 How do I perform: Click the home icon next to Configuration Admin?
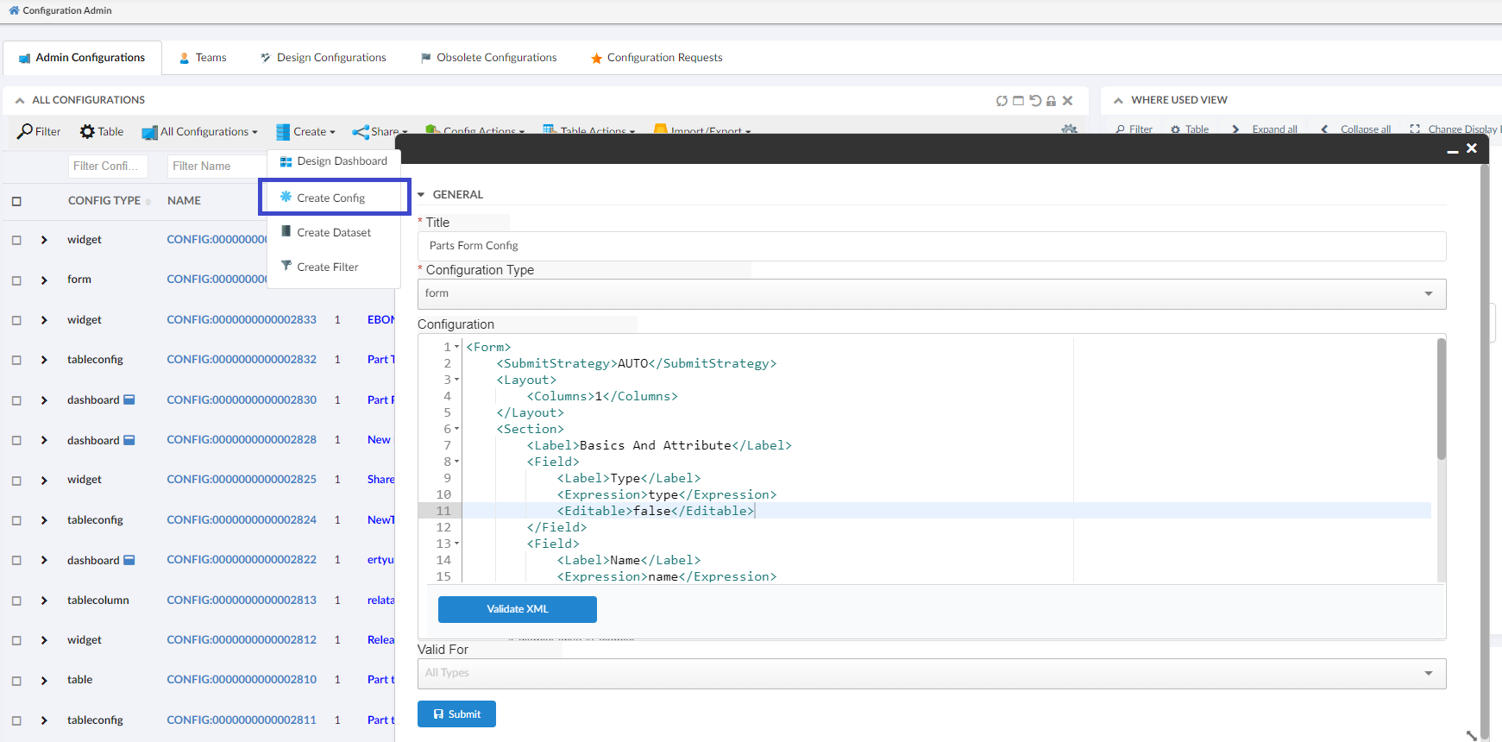tap(14, 10)
